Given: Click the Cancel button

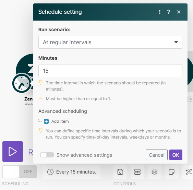Looking at the screenshot, I should tap(157, 155).
